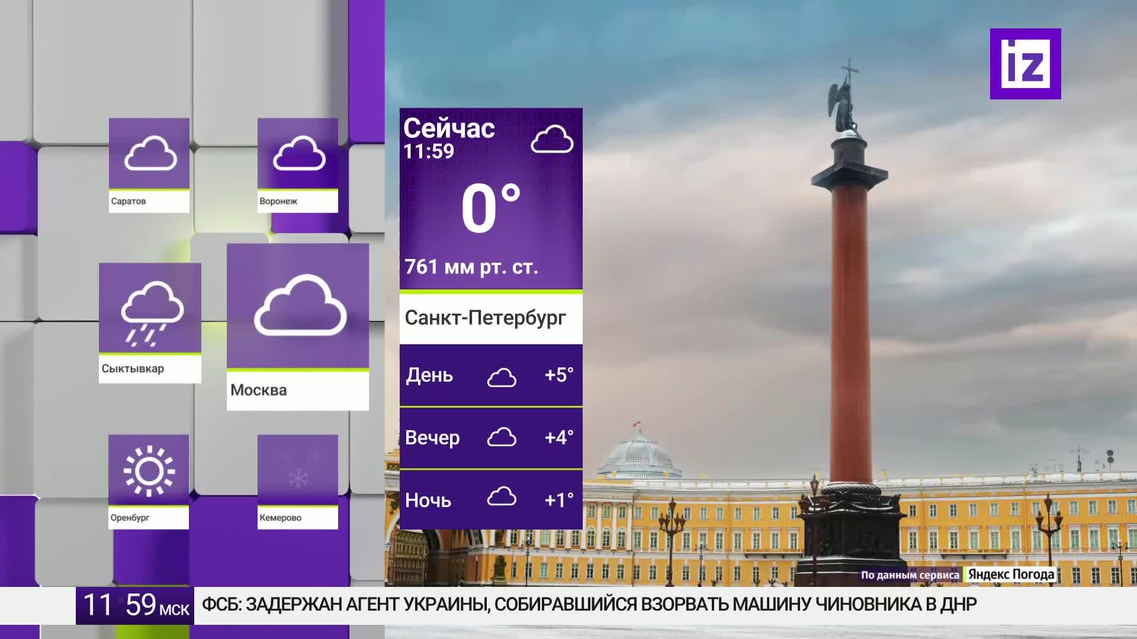1137x639 pixels.
Task: Click the 11 59 МСК clock
Action: 136,605
